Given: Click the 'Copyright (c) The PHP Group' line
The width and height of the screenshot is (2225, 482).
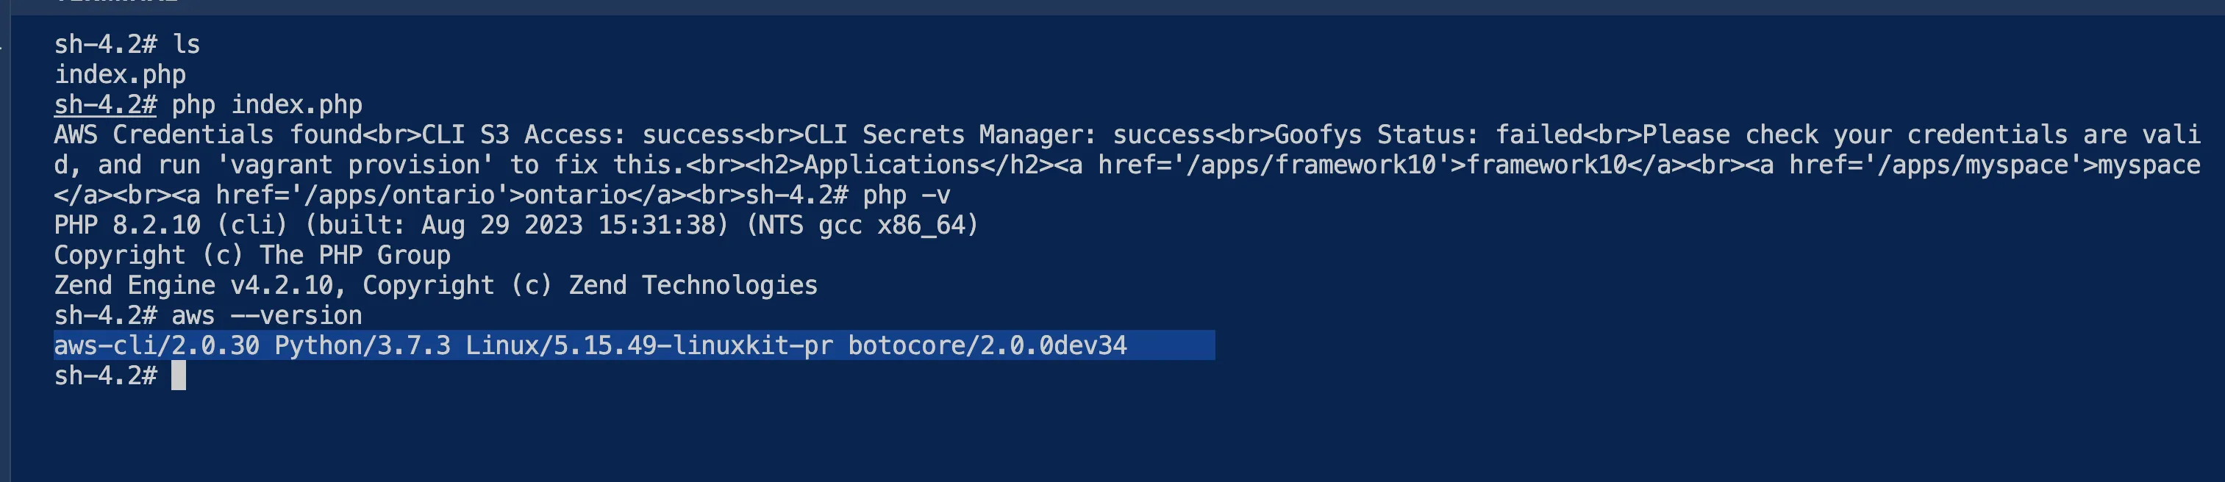Looking at the screenshot, I should click(x=252, y=256).
